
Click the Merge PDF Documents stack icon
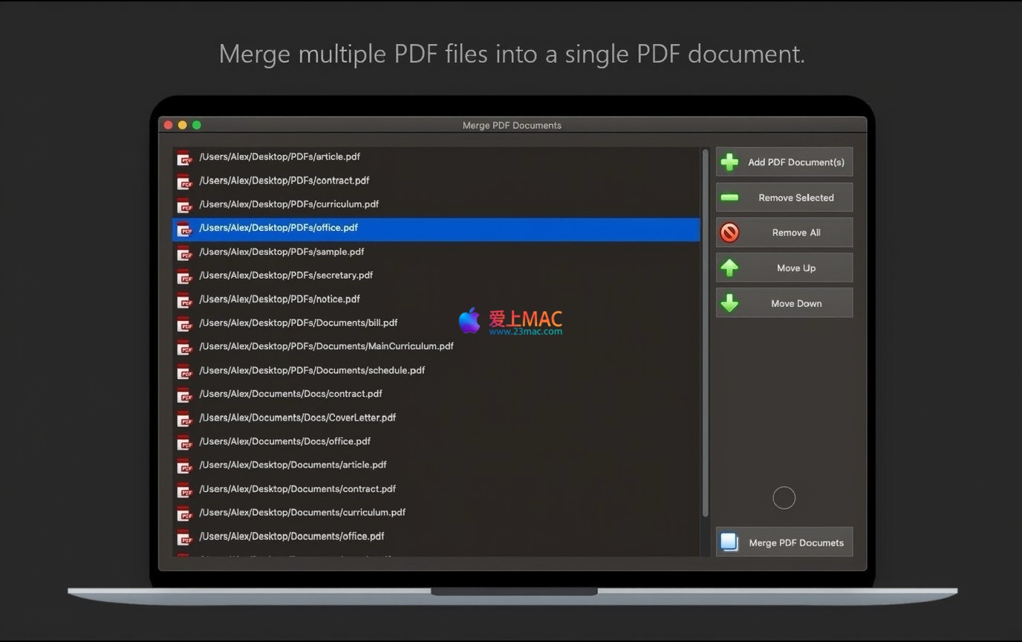tap(730, 542)
